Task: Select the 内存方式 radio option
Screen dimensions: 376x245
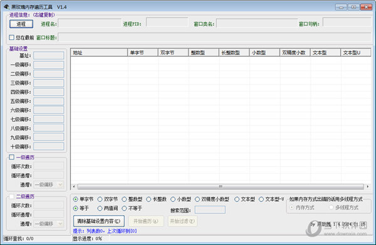Action: [292, 207]
